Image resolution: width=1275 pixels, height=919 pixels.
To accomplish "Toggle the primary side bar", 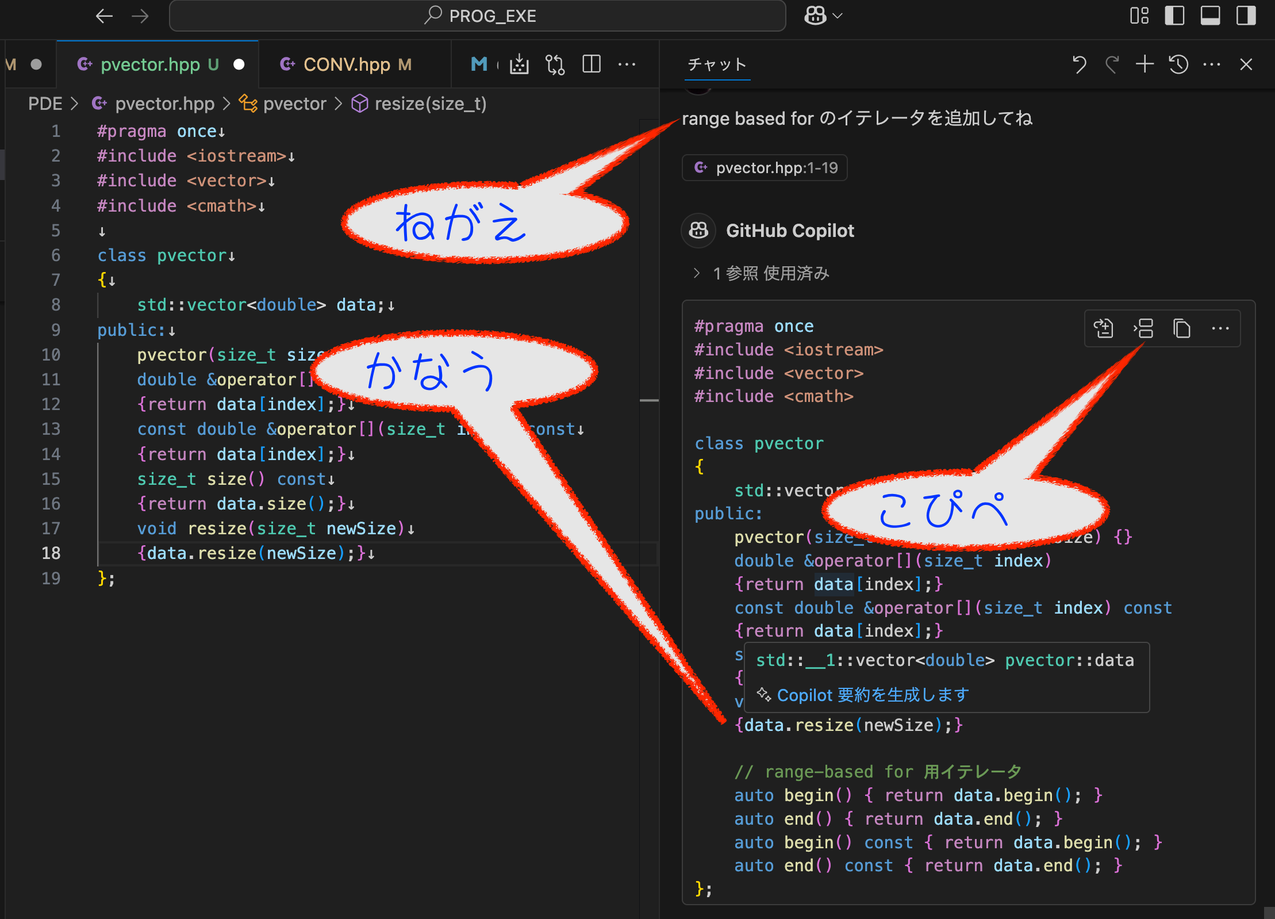I will pos(1174,16).
